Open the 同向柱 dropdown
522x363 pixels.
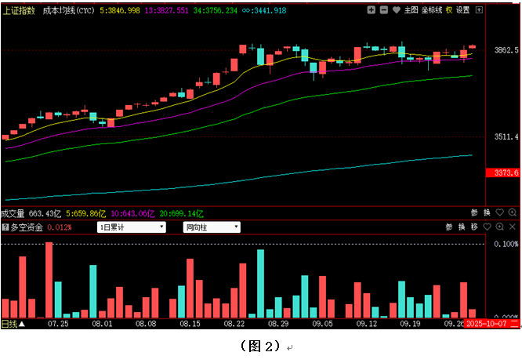click(212, 227)
